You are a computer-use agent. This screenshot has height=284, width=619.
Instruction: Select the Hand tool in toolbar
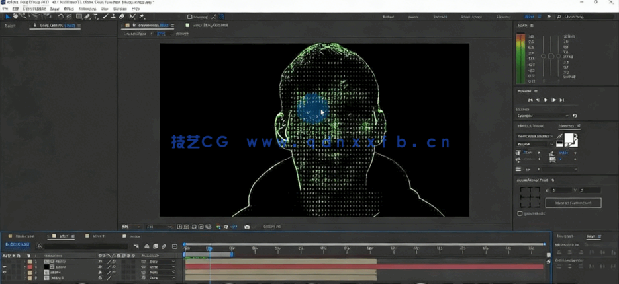tap(16, 17)
